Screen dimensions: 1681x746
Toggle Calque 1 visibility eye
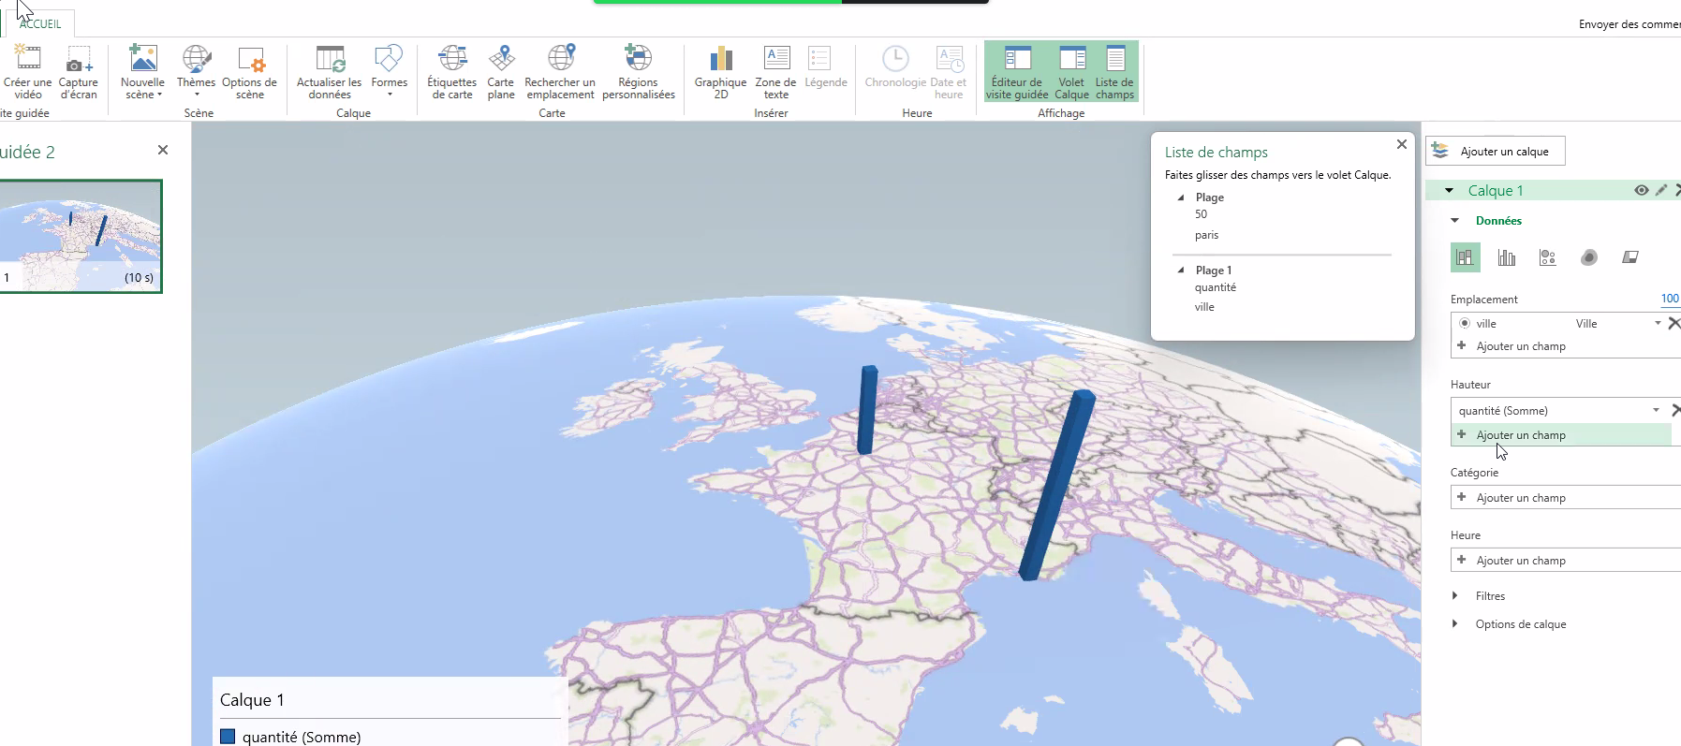point(1642,190)
